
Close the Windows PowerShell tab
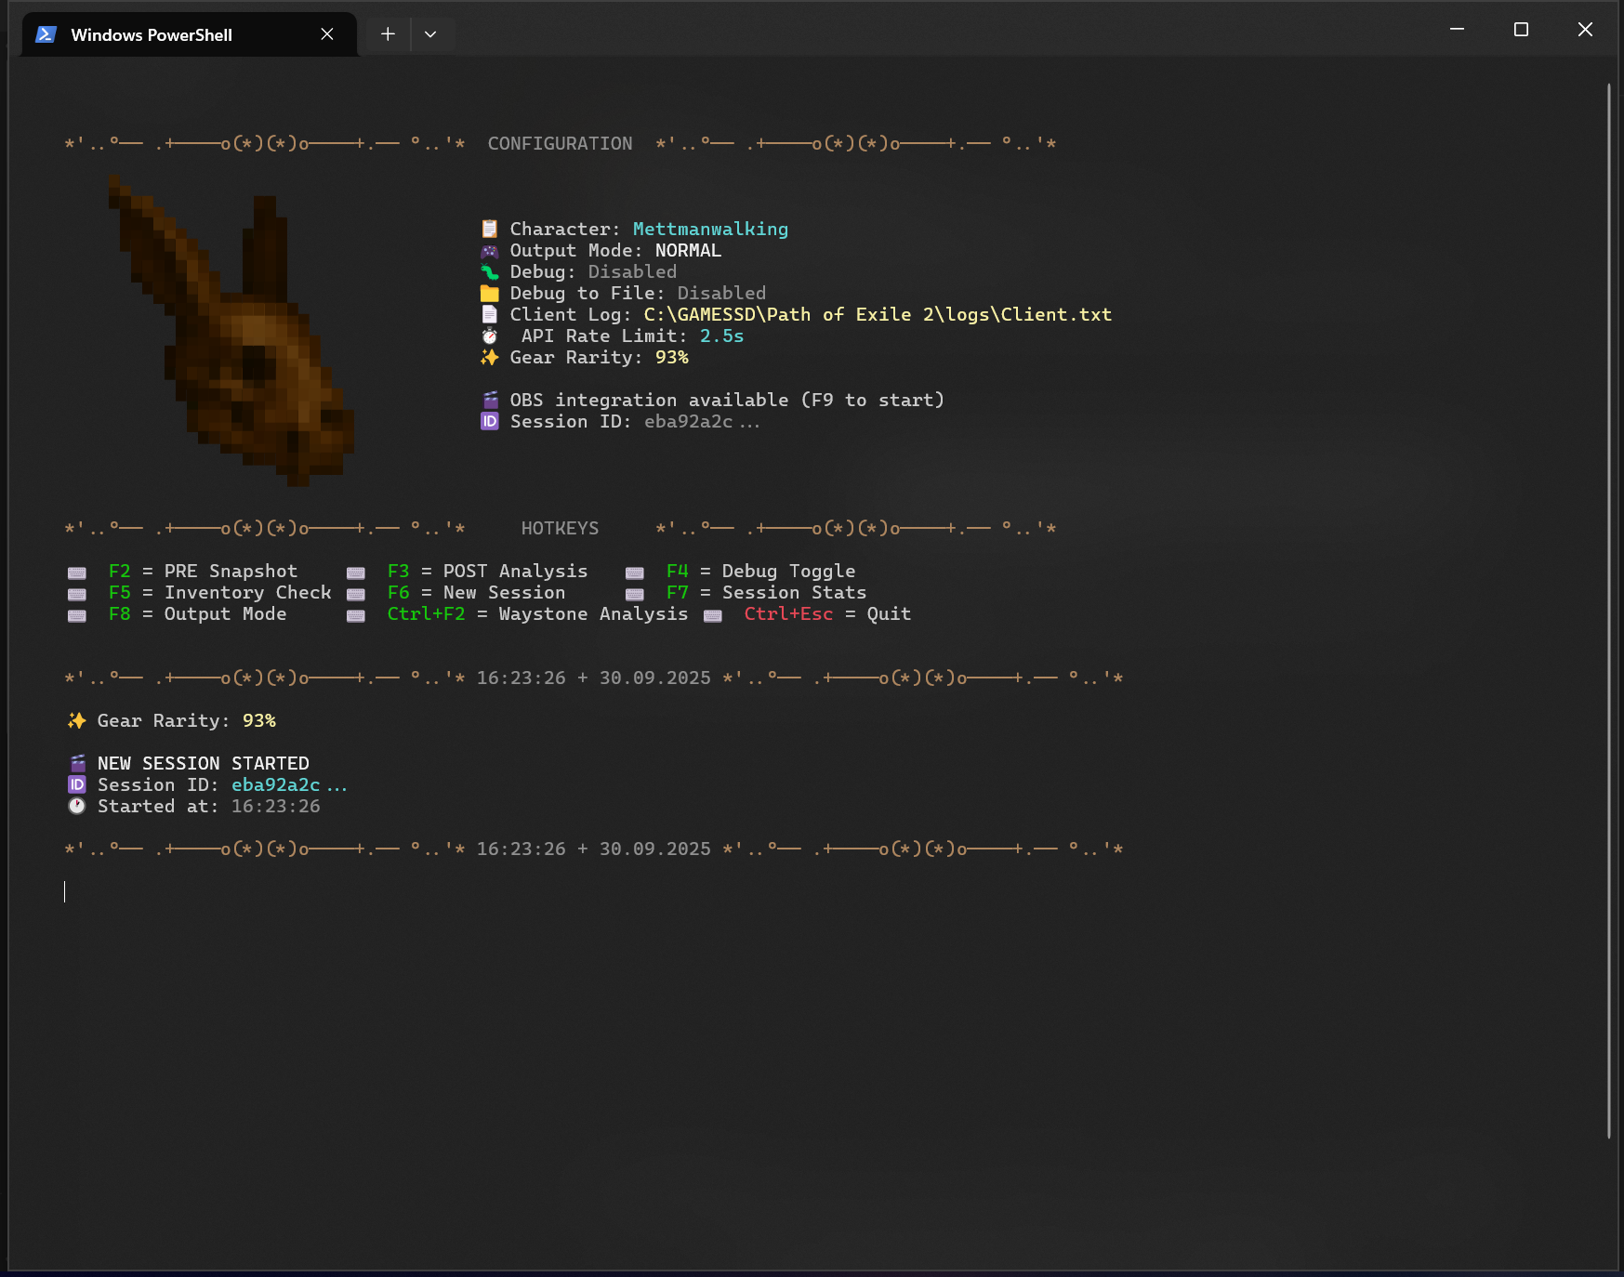[x=327, y=34]
